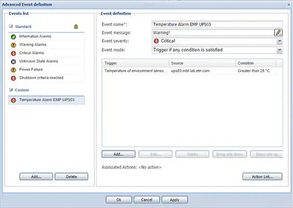Image resolution: width=293 pixels, height=208 pixels.
Task: Select the green Information Alarms icon
Action: point(14,37)
